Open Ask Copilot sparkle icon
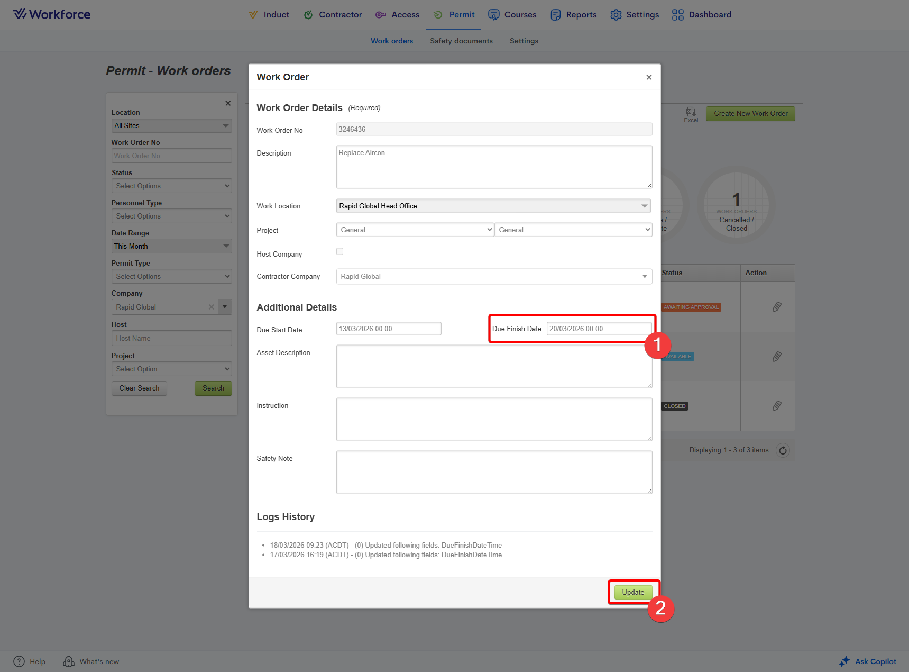 tap(844, 661)
